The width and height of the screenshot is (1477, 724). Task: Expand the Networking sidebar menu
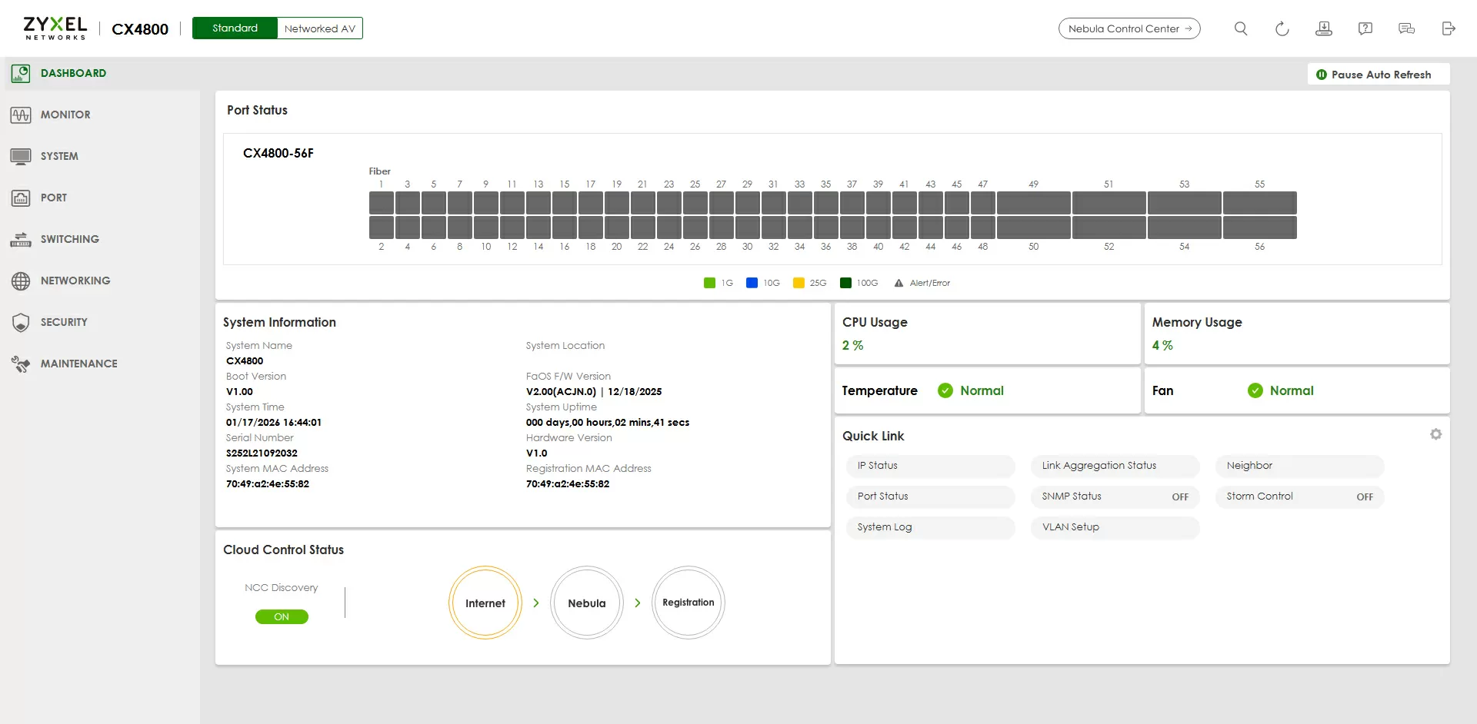click(x=75, y=281)
